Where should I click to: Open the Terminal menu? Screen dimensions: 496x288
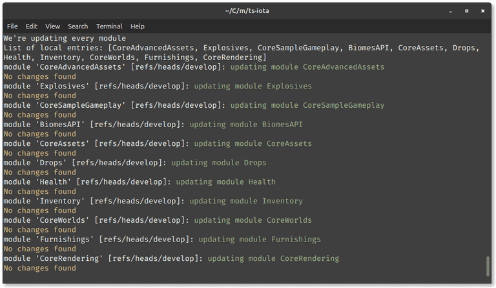pos(109,26)
